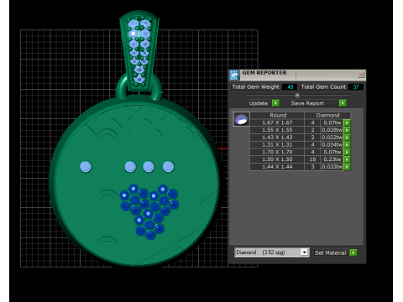Select the 1.67 X 1.67 size cell
The image size is (403, 302).
pos(277,122)
